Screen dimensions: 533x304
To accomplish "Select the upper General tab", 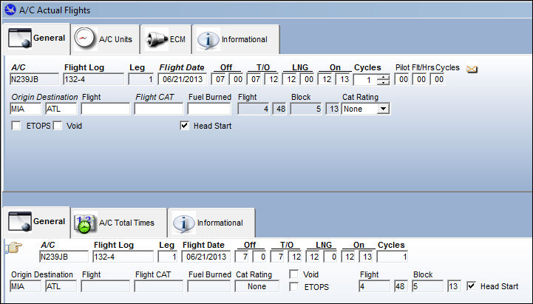I will 37,38.
